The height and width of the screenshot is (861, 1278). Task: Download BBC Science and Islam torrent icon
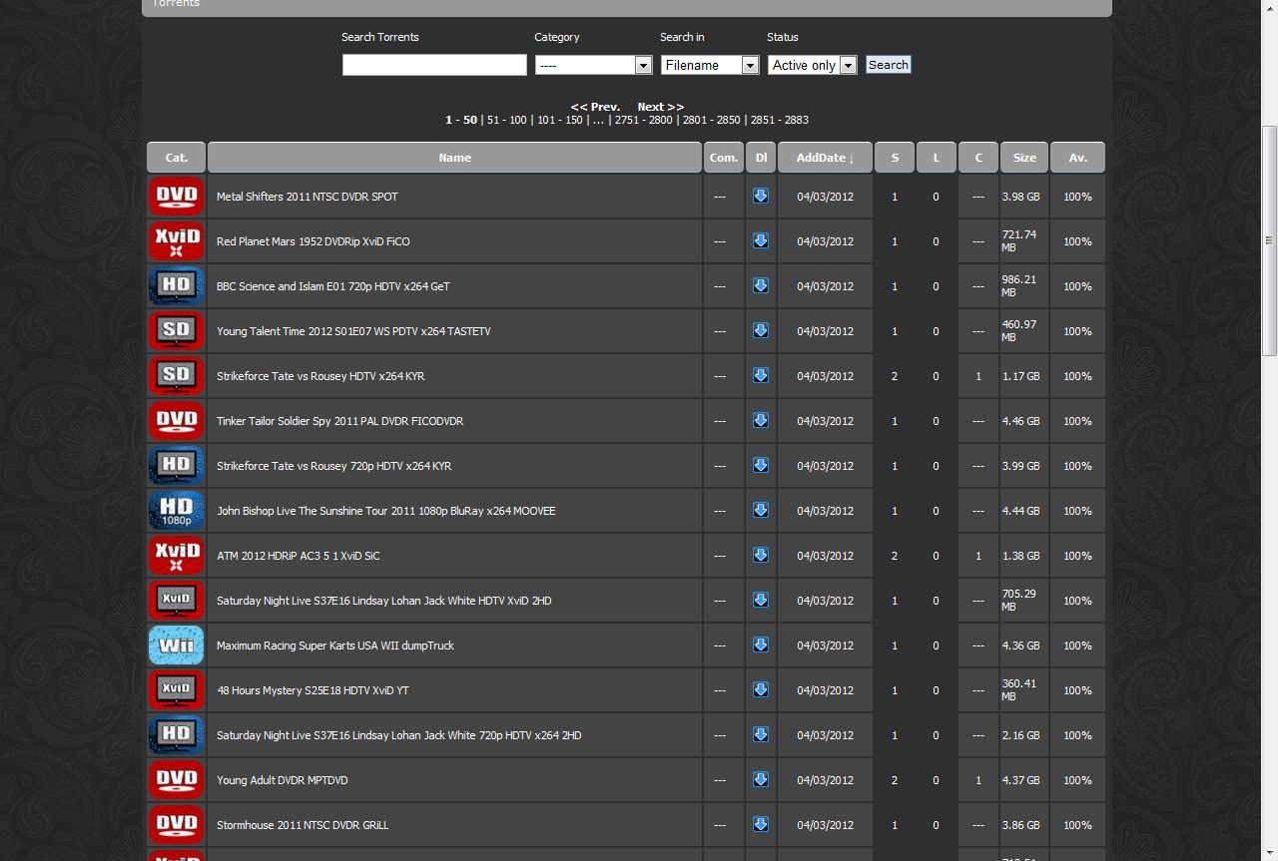click(761, 285)
